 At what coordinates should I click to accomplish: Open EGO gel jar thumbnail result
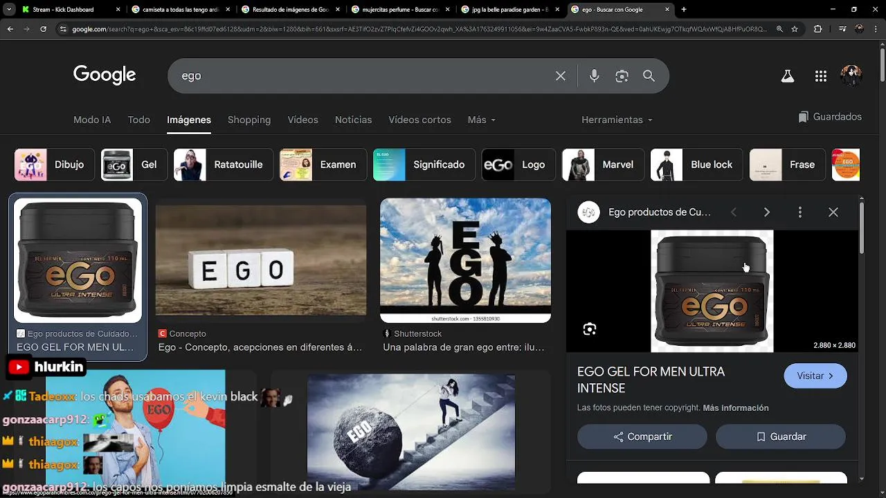coord(78,261)
